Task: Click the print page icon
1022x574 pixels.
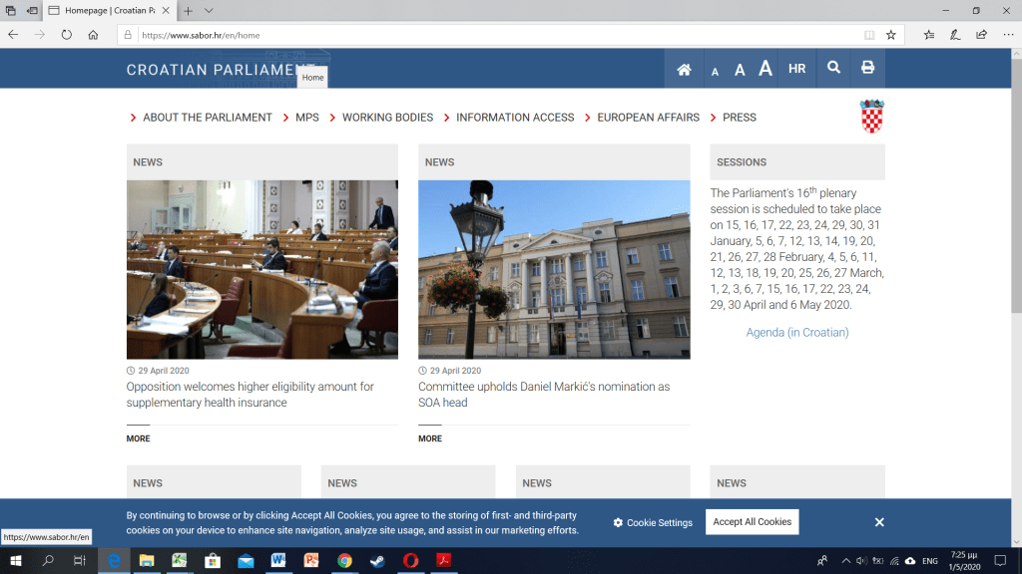Action: [x=867, y=69]
